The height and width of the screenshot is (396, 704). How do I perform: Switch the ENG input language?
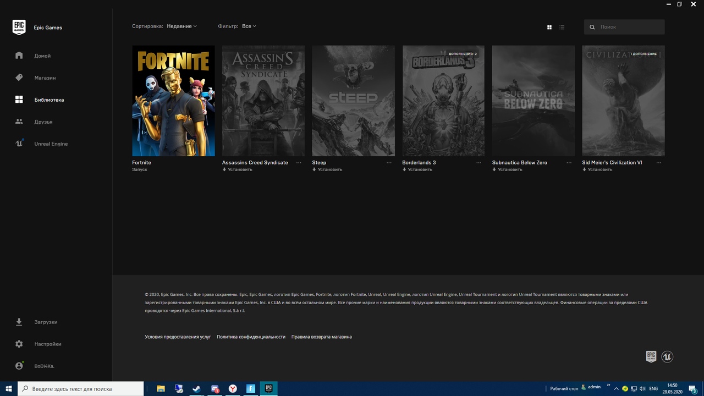(x=653, y=389)
